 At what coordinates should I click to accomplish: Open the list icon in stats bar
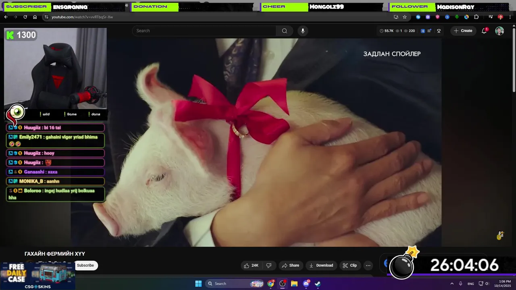429,31
